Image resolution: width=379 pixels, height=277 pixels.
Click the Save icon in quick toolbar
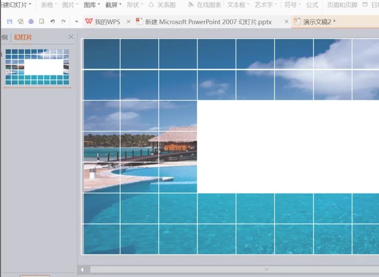click(x=9, y=21)
